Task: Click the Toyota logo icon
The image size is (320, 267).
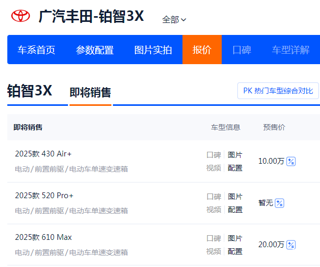Action: click(21, 16)
